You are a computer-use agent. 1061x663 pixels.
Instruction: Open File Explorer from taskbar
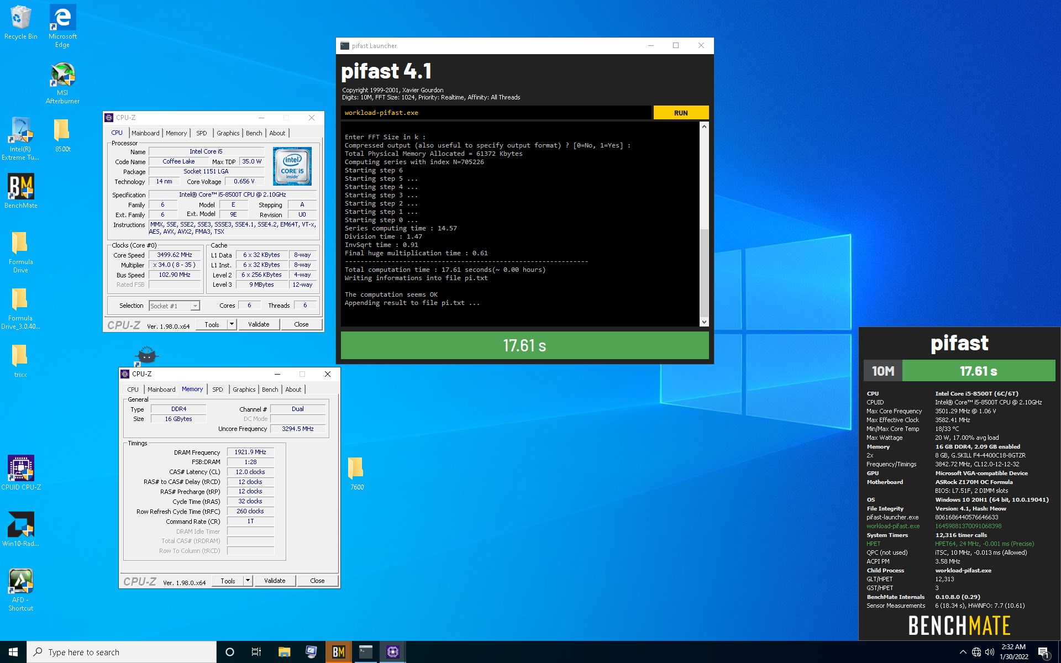pyautogui.click(x=284, y=652)
